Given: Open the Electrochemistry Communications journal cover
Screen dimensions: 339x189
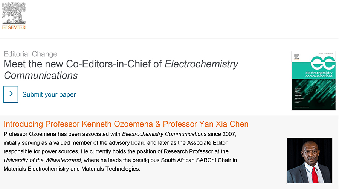Looking at the screenshot, I should (313, 80).
